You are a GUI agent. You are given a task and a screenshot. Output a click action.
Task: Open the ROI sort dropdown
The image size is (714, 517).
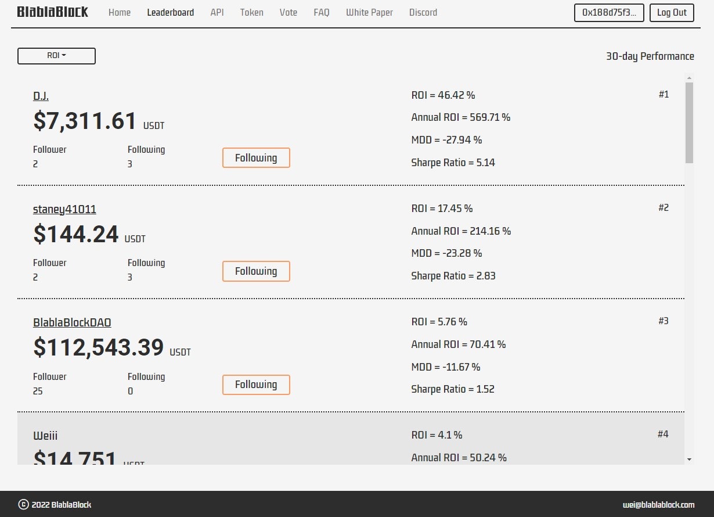pos(56,56)
